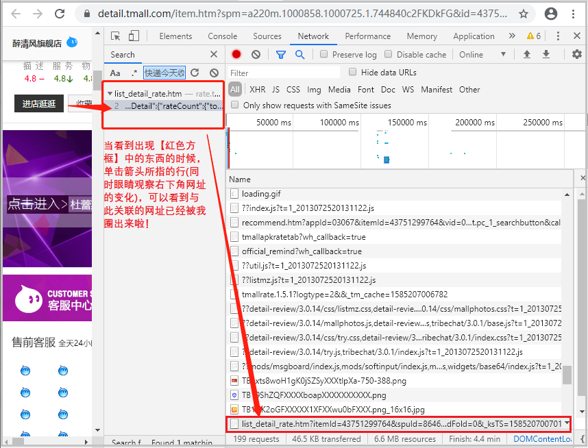Switch to the Memory tab
588x448 pixels.
tap(422, 36)
